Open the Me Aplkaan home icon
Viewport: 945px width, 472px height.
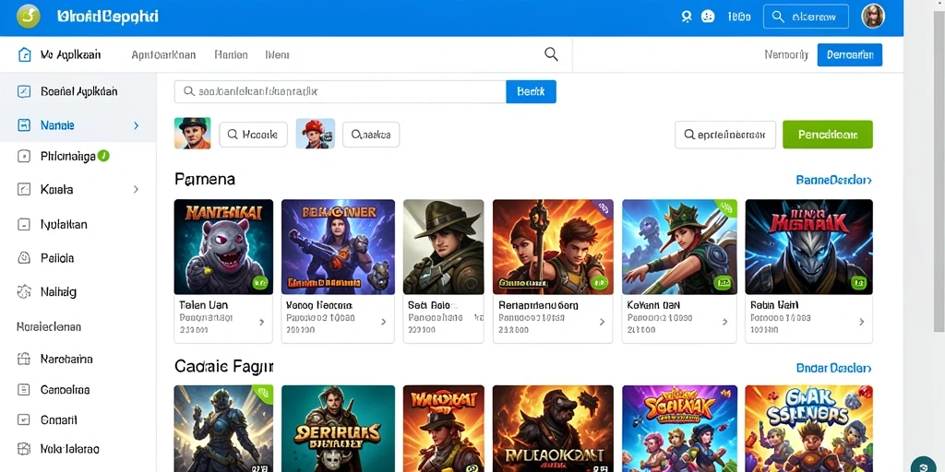tap(25, 54)
